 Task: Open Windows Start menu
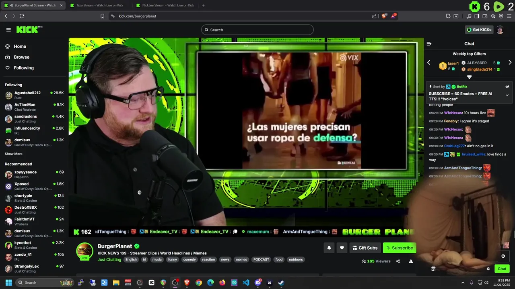[8, 283]
